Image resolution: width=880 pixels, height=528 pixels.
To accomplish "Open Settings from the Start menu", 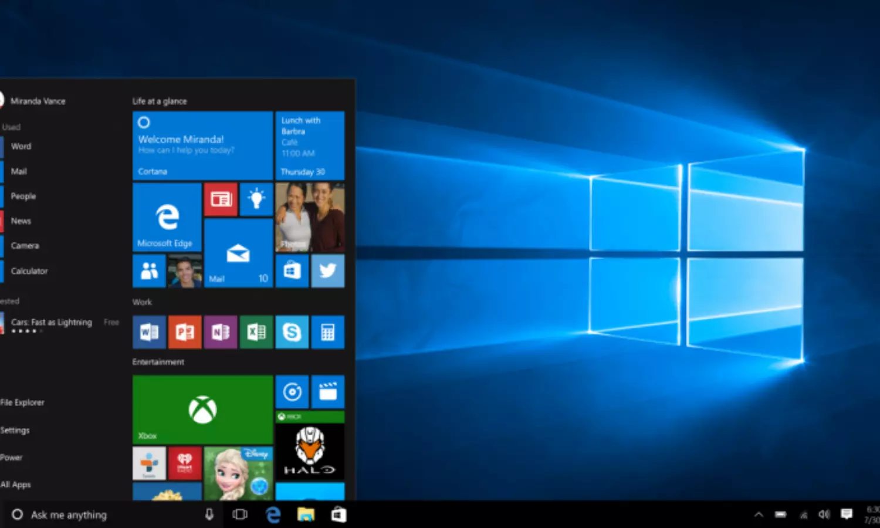I will point(15,430).
